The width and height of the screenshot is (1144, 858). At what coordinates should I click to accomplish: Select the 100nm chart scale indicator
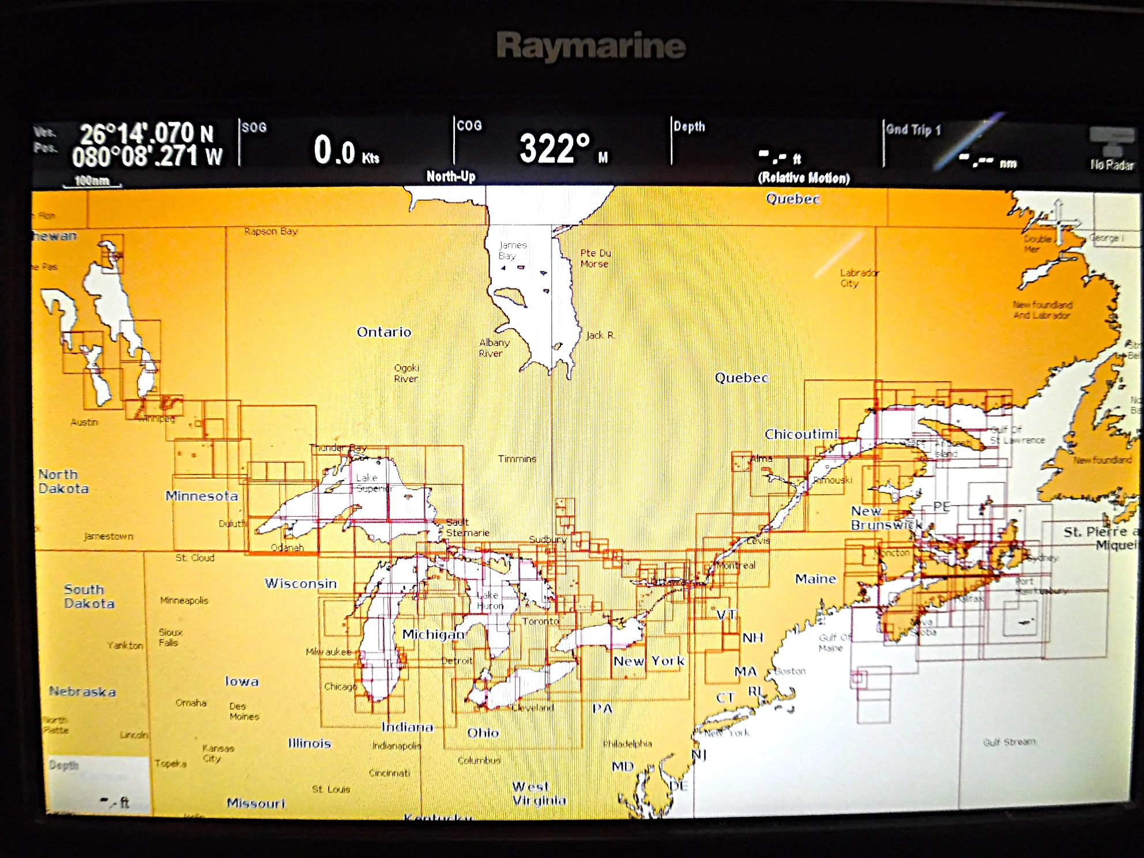tap(92, 181)
